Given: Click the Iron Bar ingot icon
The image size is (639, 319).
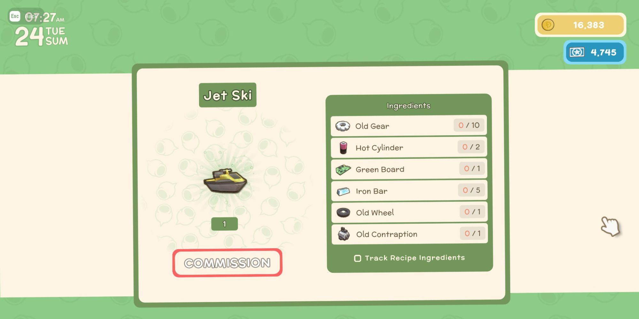Looking at the screenshot, I should click(x=343, y=191).
